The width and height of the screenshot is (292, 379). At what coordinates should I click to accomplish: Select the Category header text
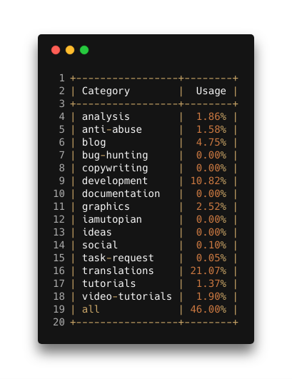coord(106,91)
